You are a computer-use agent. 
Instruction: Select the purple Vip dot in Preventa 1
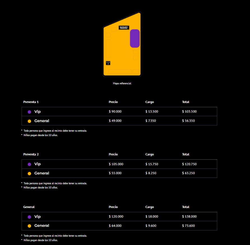(x=29, y=111)
